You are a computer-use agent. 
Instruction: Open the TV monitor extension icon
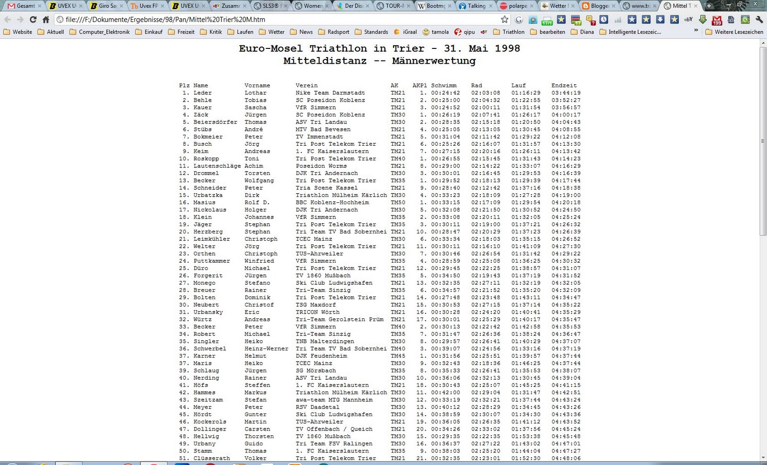[533, 20]
